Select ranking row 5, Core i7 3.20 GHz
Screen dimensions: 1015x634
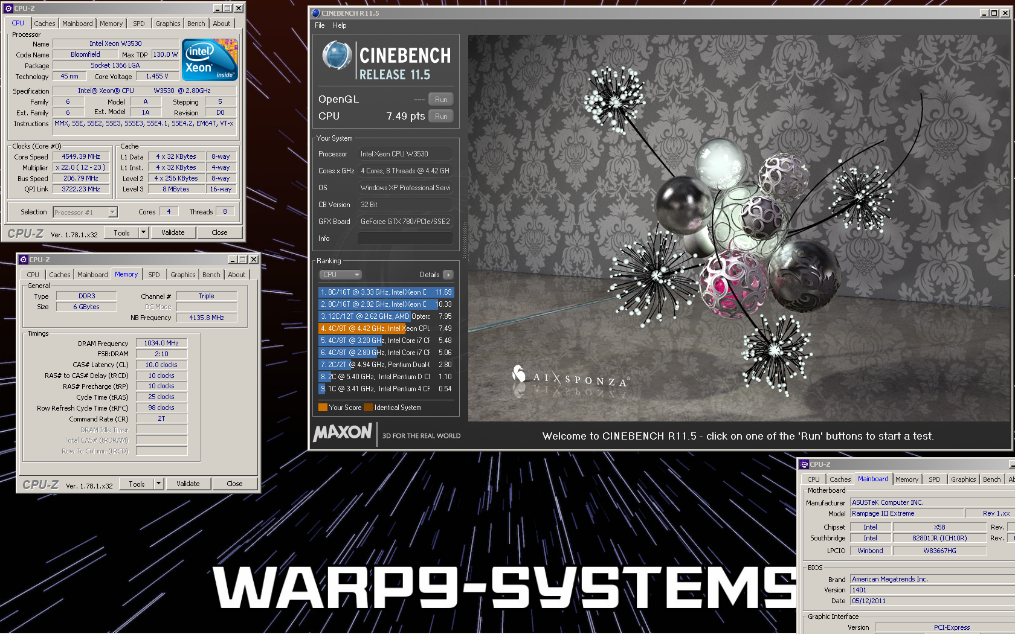pos(385,341)
